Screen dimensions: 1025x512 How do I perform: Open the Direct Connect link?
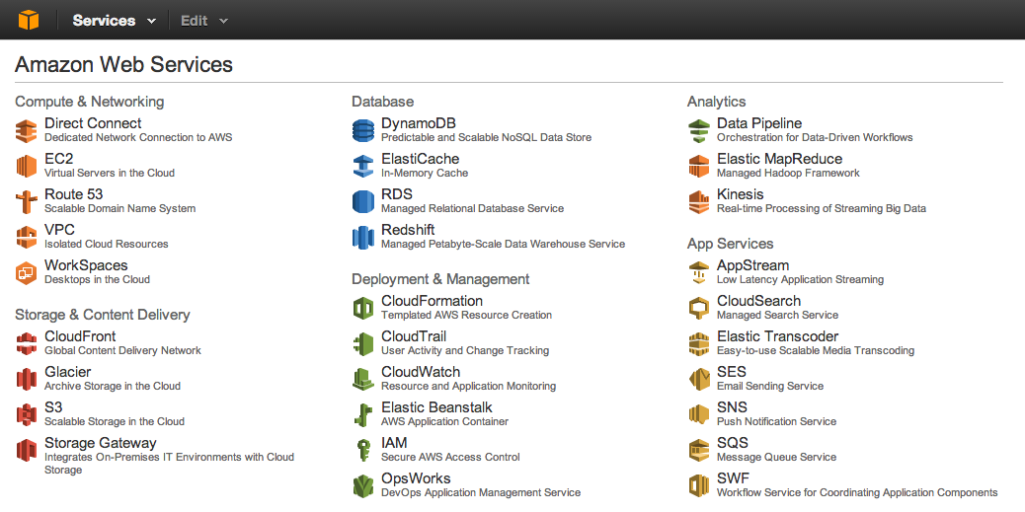click(x=93, y=122)
